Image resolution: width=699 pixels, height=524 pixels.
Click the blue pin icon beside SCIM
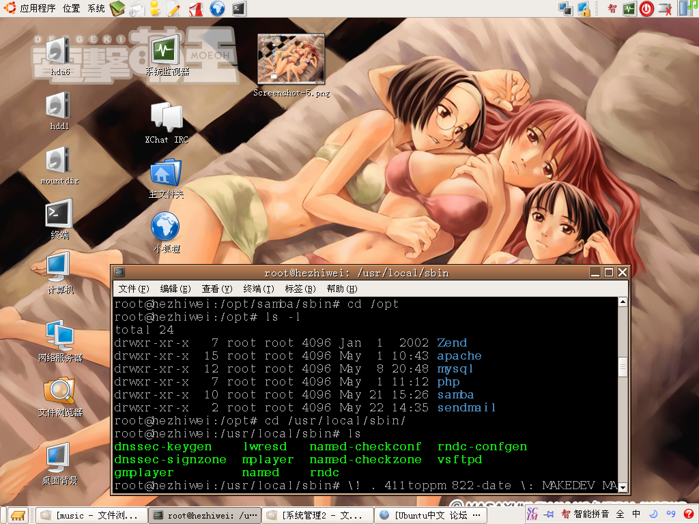[549, 514]
